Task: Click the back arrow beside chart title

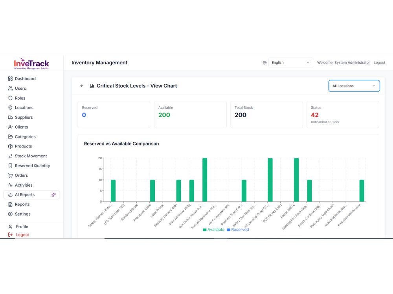Action: point(82,86)
